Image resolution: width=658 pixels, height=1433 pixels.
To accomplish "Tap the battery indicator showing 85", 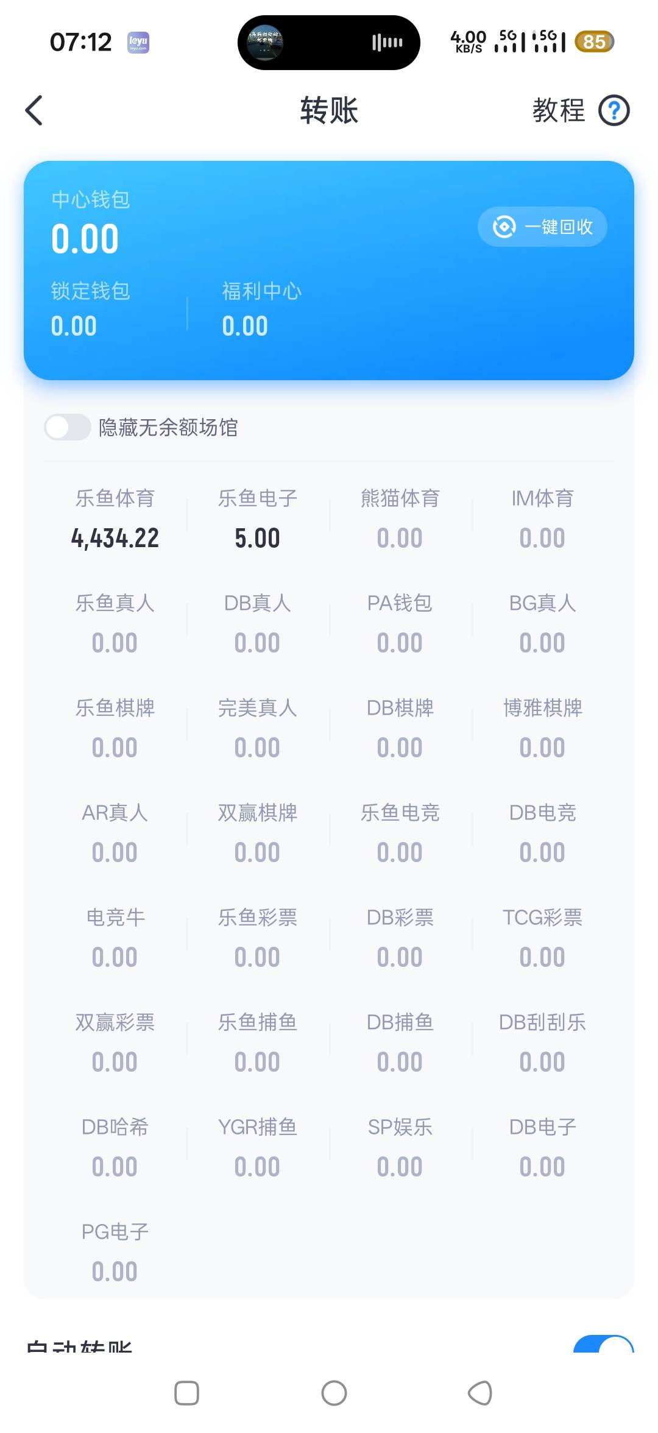I will (x=594, y=41).
